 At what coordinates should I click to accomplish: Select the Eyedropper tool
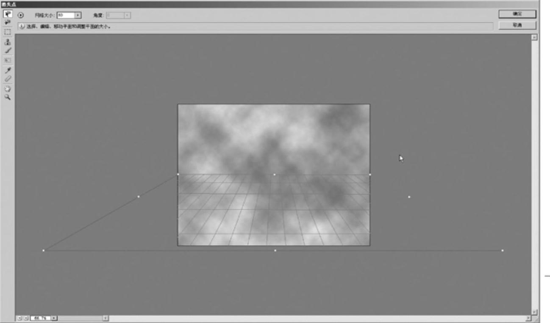click(x=8, y=70)
